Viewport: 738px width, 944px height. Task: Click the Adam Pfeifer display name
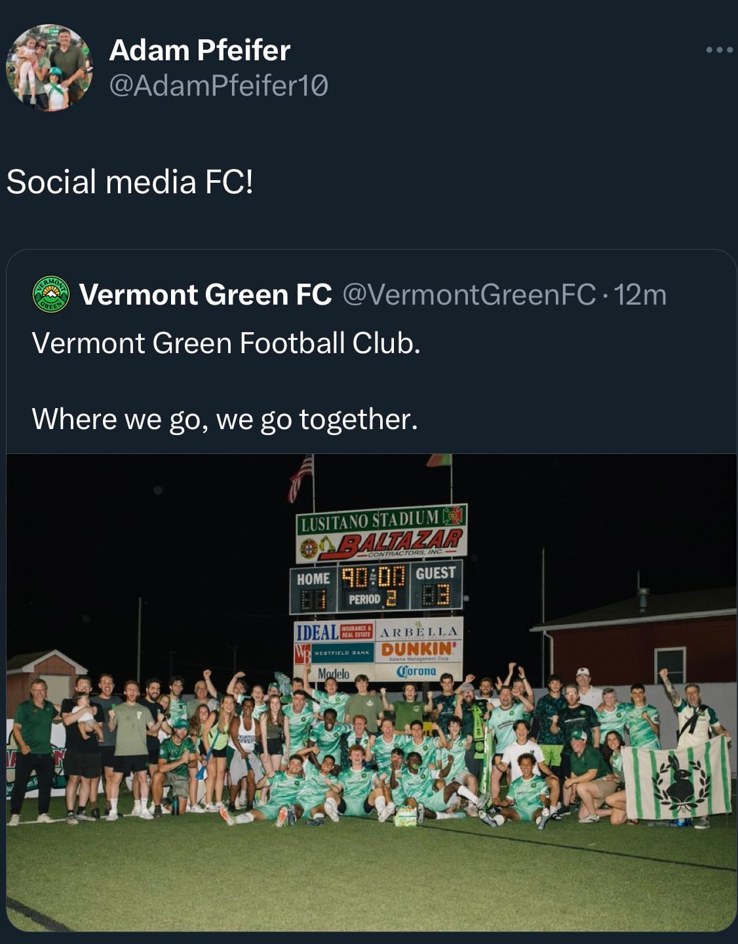point(199,50)
